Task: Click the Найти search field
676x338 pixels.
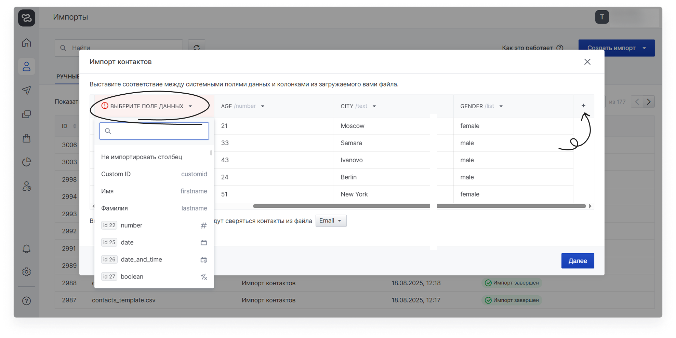Action: tap(119, 48)
